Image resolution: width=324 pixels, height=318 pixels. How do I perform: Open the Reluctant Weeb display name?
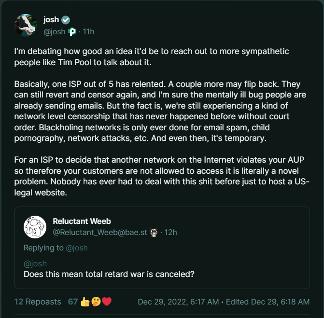pos(81,221)
